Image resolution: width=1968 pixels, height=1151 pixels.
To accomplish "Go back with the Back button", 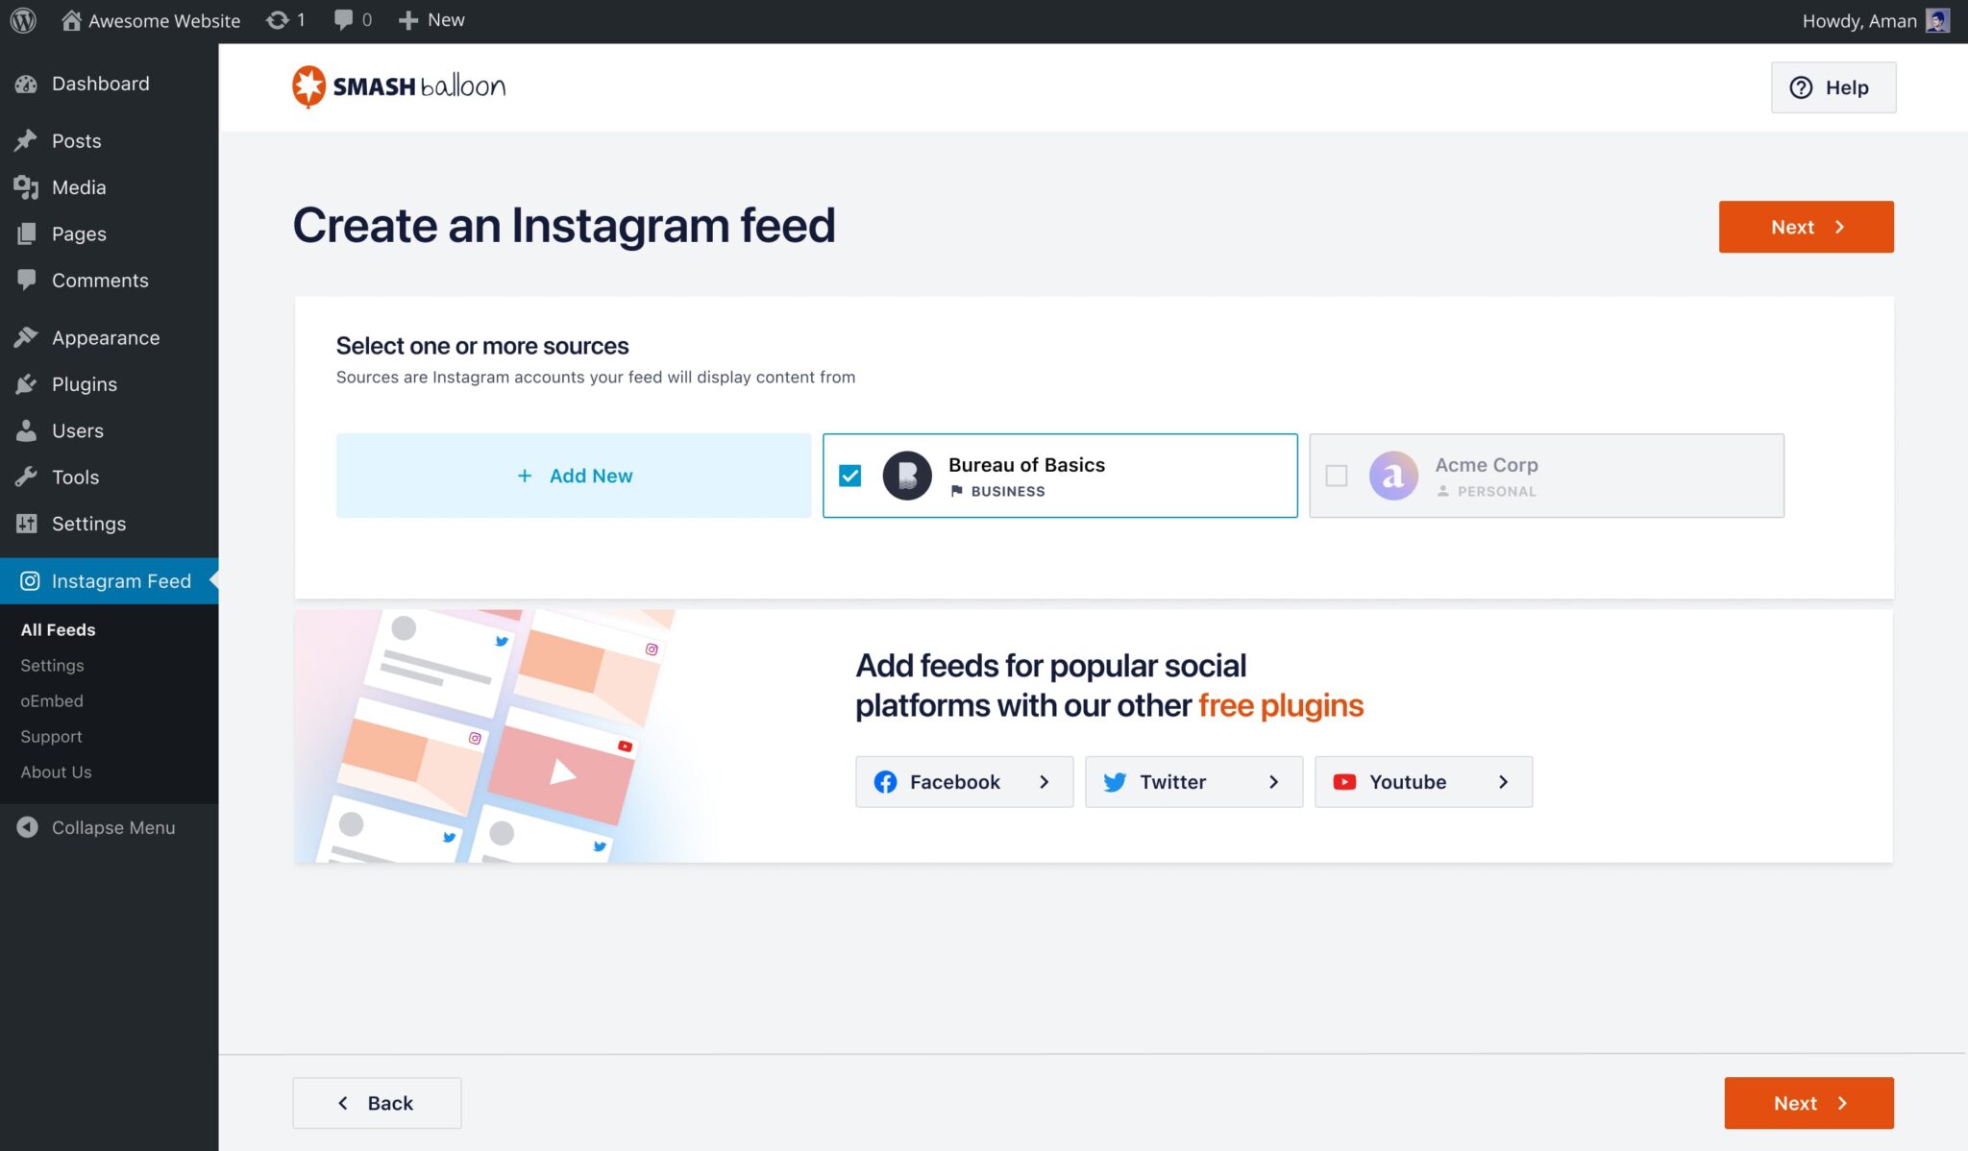I will [x=377, y=1103].
